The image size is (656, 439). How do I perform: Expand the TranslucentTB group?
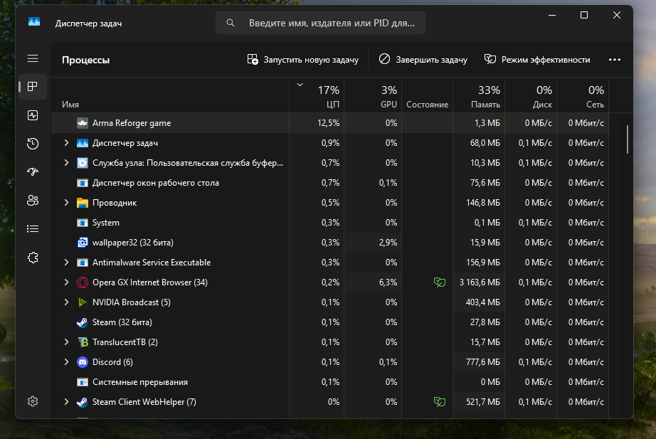click(66, 342)
